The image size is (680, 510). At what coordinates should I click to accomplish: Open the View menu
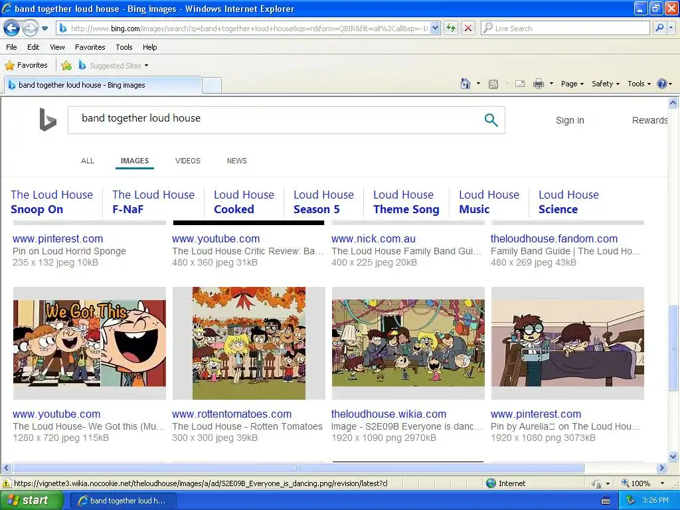pyautogui.click(x=57, y=47)
